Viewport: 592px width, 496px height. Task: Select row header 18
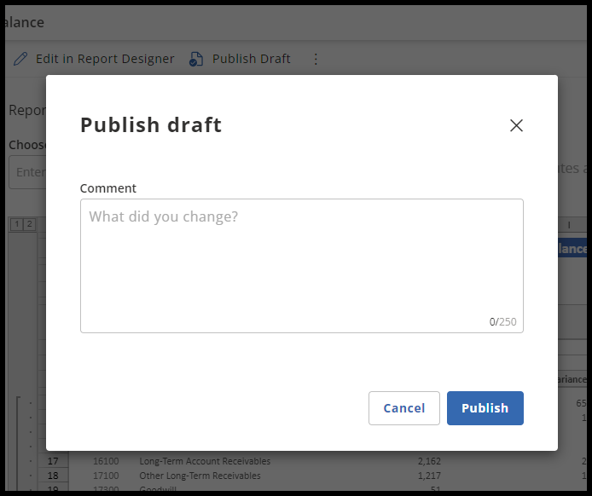(53, 476)
